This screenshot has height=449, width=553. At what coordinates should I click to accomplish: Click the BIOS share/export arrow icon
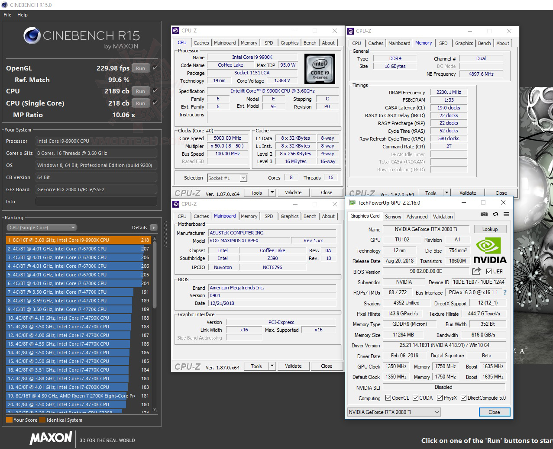(x=476, y=271)
